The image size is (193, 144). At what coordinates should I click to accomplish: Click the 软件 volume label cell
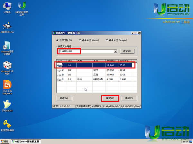pyautogui.click(x=99, y=70)
